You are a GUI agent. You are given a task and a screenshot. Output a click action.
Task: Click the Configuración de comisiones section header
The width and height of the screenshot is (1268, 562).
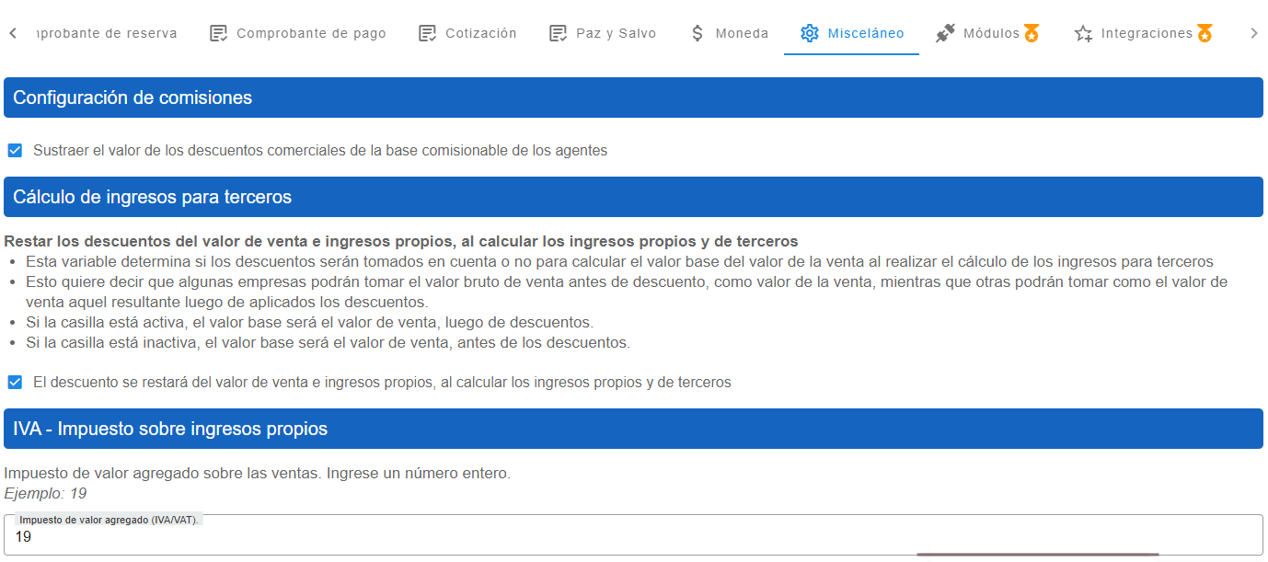click(x=633, y=97)
